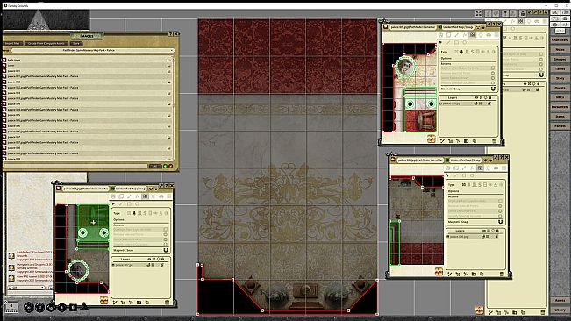Toggle layers eye visibility in palace 007 window
The image size is (571, 321).
(149, 259)
